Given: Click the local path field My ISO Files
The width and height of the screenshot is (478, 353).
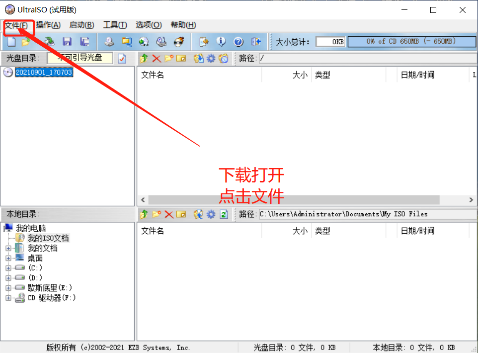Looking at the screenshot, I should click(368, 214).
